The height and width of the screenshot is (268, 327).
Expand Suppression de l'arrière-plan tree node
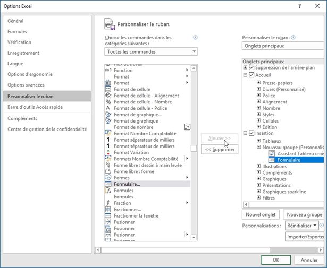click(245, 67)
